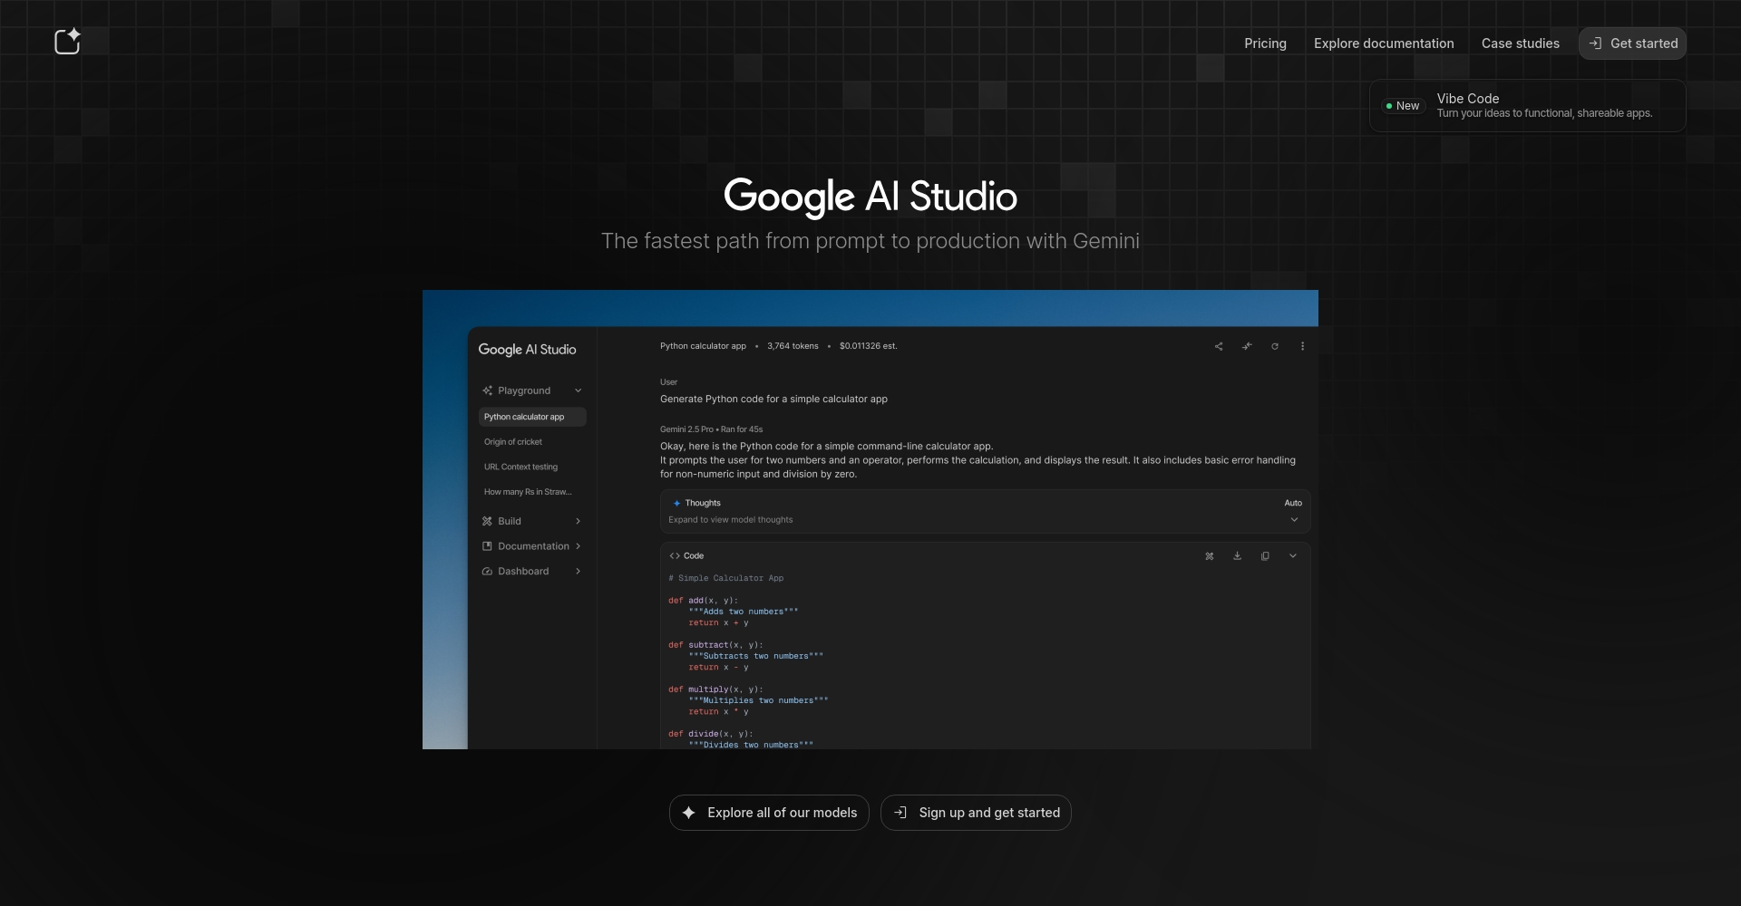Open the three-dot overflow menu for the prompt
Viewport: 1741px width, 906px height.
tap(1303, 346)
